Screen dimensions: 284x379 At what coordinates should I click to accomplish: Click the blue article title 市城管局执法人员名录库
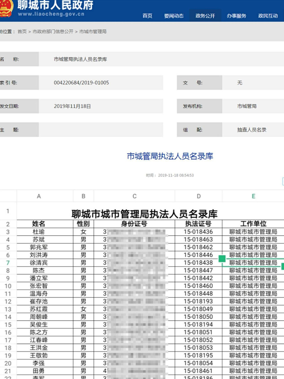pyautogui.click(x=170, y=156)
